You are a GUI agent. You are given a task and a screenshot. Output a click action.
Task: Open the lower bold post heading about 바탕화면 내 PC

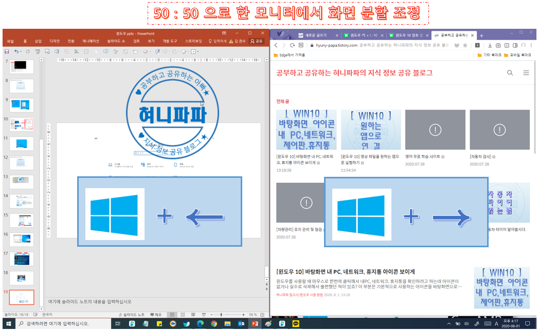pos(346,272)
